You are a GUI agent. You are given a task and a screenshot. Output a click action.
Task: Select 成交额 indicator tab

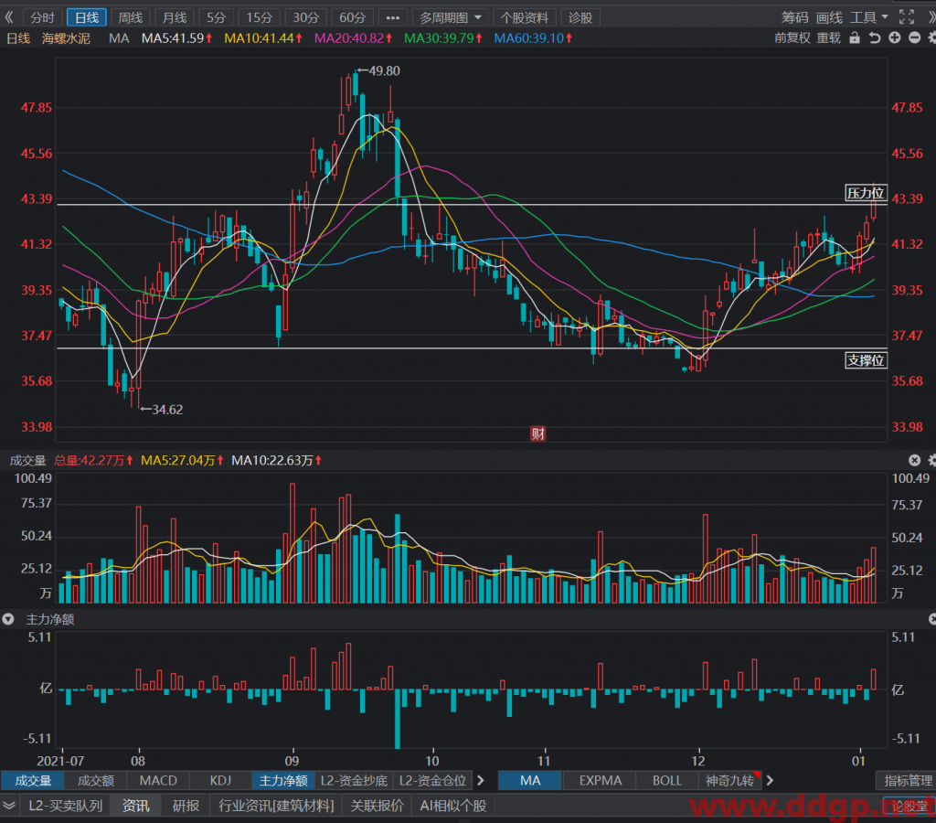(x=95, y=780)
